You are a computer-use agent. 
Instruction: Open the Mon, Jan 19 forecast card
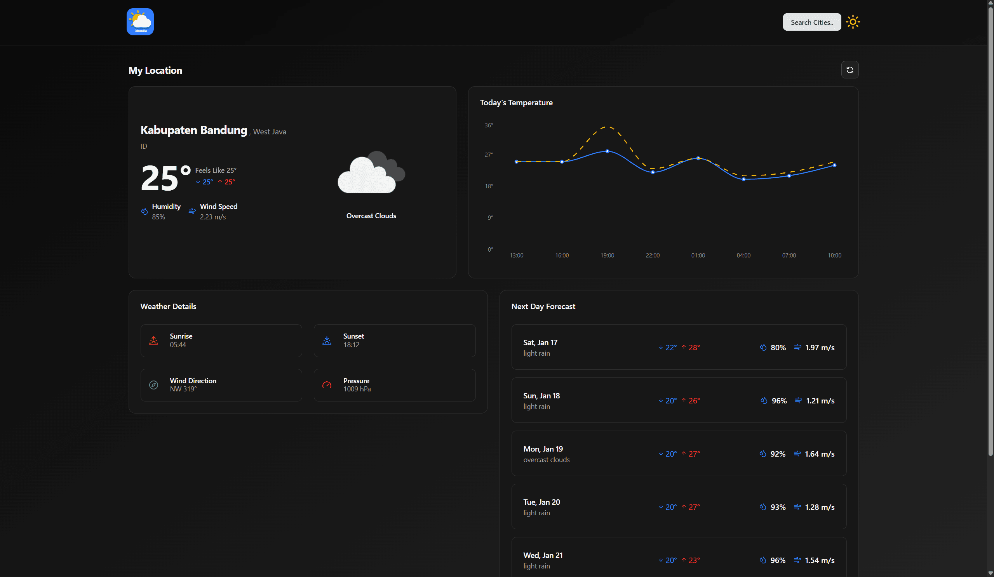click(x=679, y=454)
